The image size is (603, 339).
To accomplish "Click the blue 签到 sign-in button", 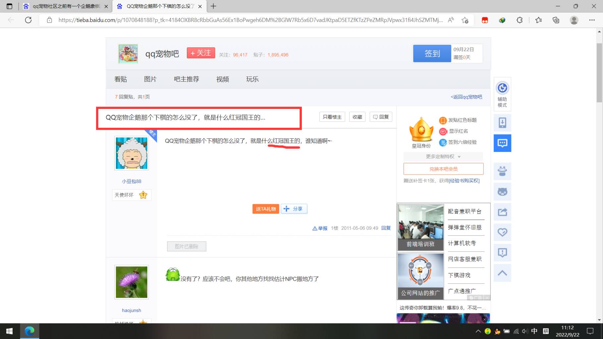I will pos(432,53).
